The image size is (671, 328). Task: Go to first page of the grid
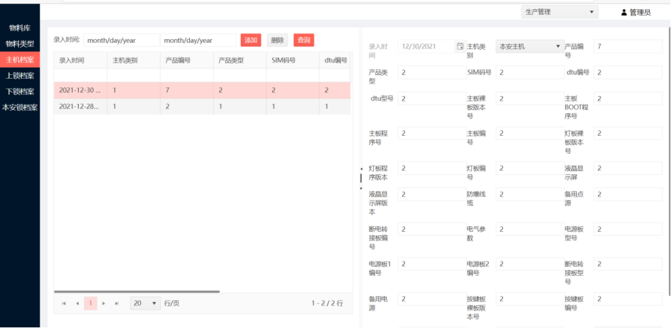pos(64,303)
